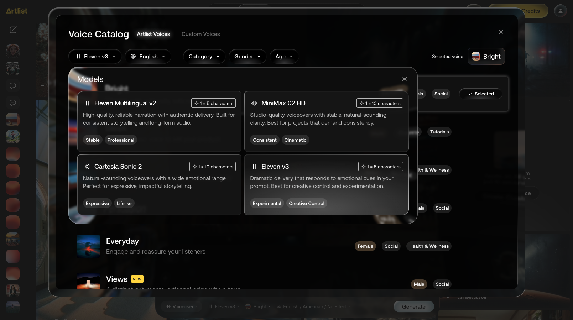This screenshot has height=320, width=573.
Task: Click the new project edit icon in sidebar
Action: click(13, 30)
